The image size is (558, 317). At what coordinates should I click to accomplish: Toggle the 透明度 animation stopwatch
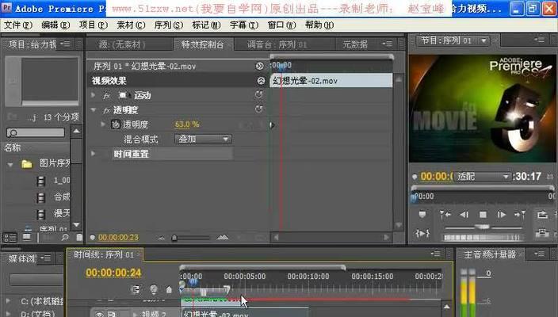(115, 124)
